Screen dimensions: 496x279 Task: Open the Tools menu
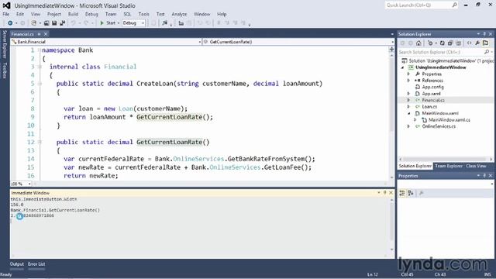[143, 14]
